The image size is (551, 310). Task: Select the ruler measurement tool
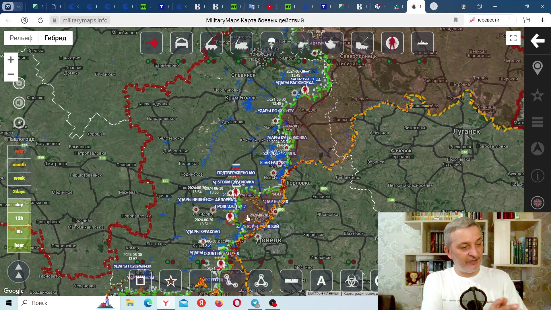tap(291, 281)
